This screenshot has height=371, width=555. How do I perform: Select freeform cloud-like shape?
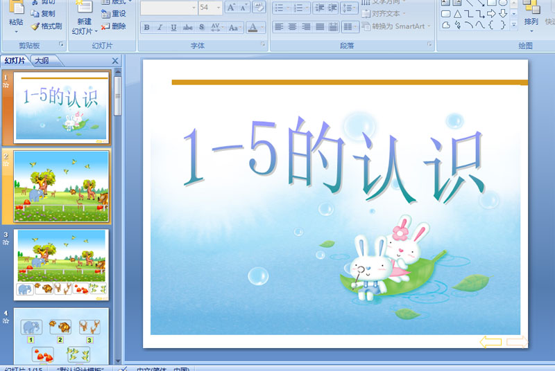click(x=446, y=25)
